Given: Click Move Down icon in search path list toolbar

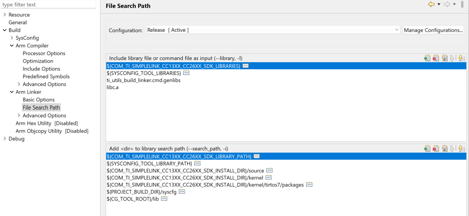Looking at the screenshot, I should tap(461, 149).
